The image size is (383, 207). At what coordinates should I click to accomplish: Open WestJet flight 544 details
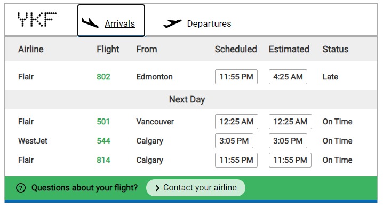click(103, 141)
